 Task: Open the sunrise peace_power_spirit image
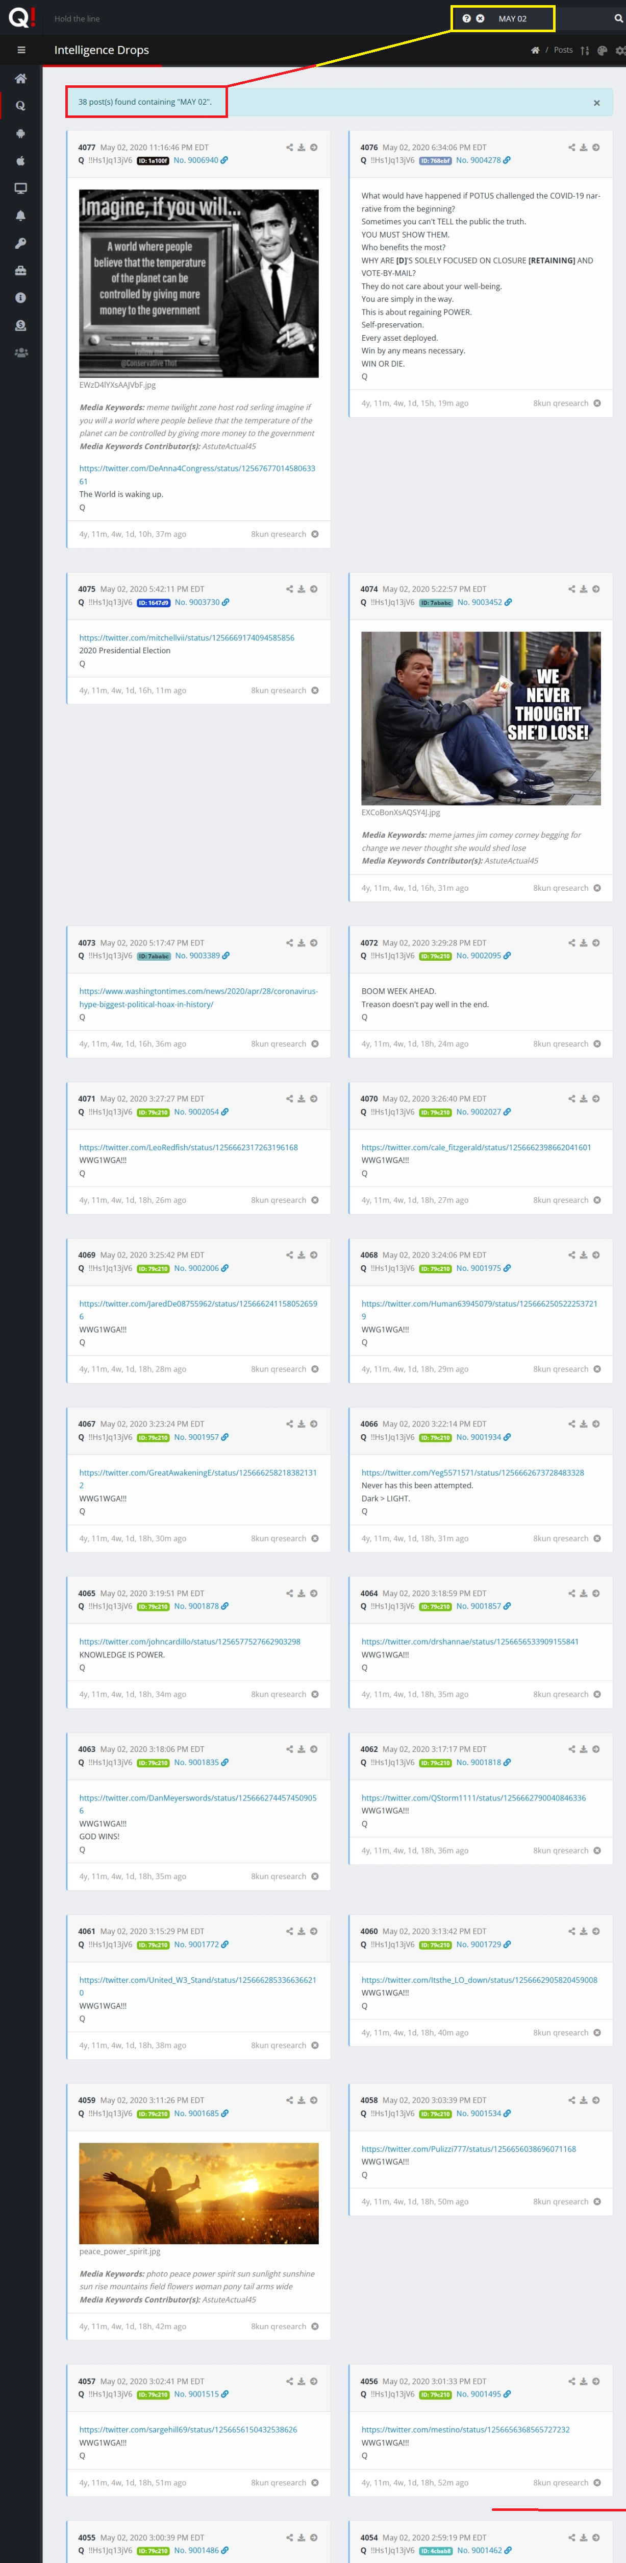tap(199, 2193)
